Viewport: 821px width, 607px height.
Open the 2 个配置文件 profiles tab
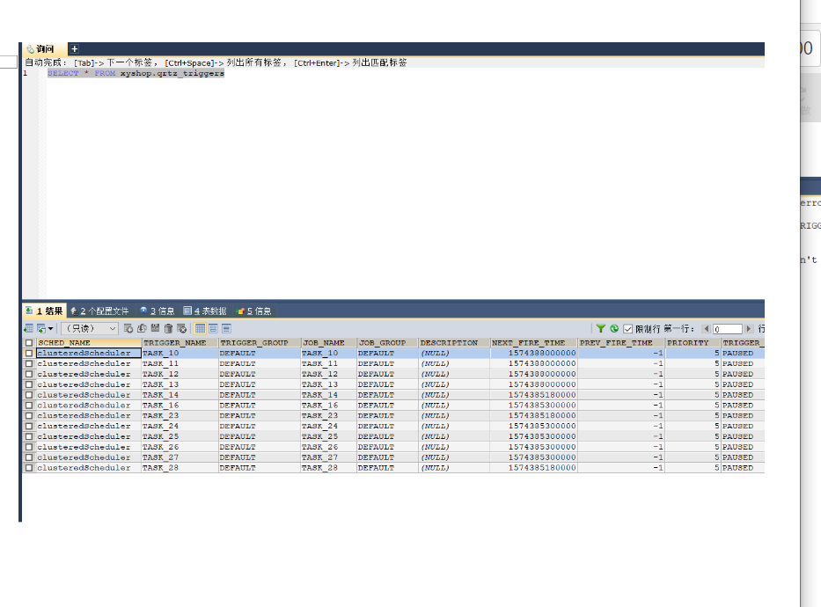pyautogui.click(x=99, y=311)
